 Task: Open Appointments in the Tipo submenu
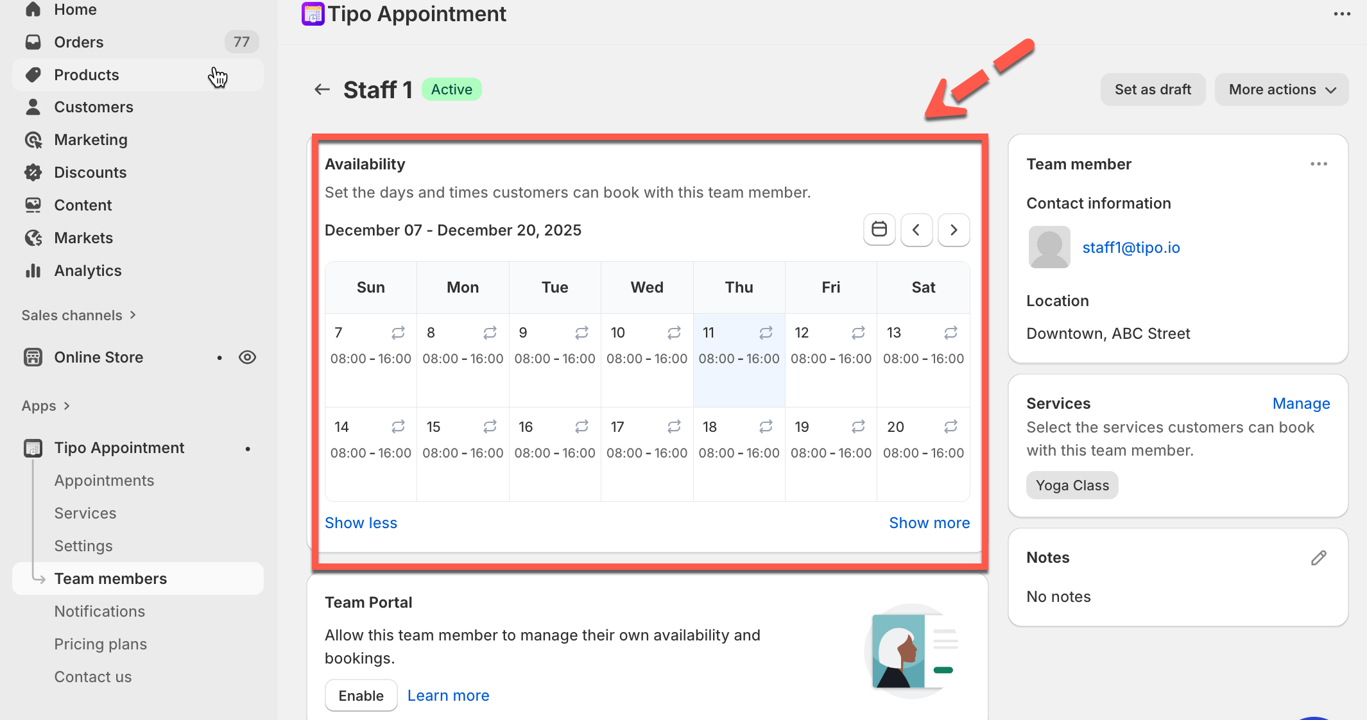point(104,481)
